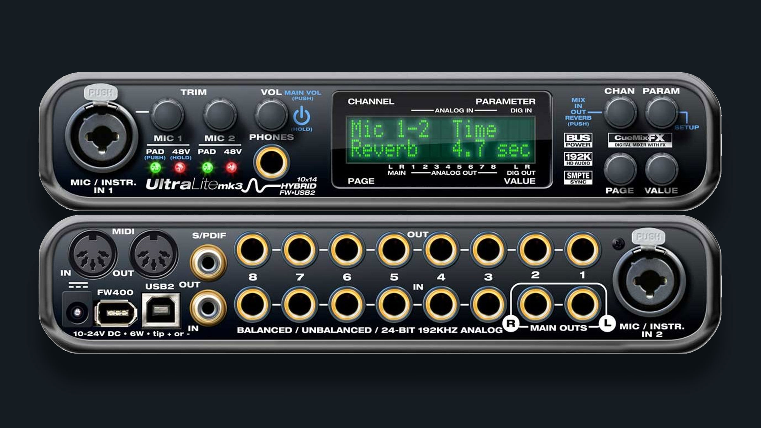The width and height of the screenshot is (761, 428).
Task: Click the VOL phones volume knob
Action: coord(271,114)
